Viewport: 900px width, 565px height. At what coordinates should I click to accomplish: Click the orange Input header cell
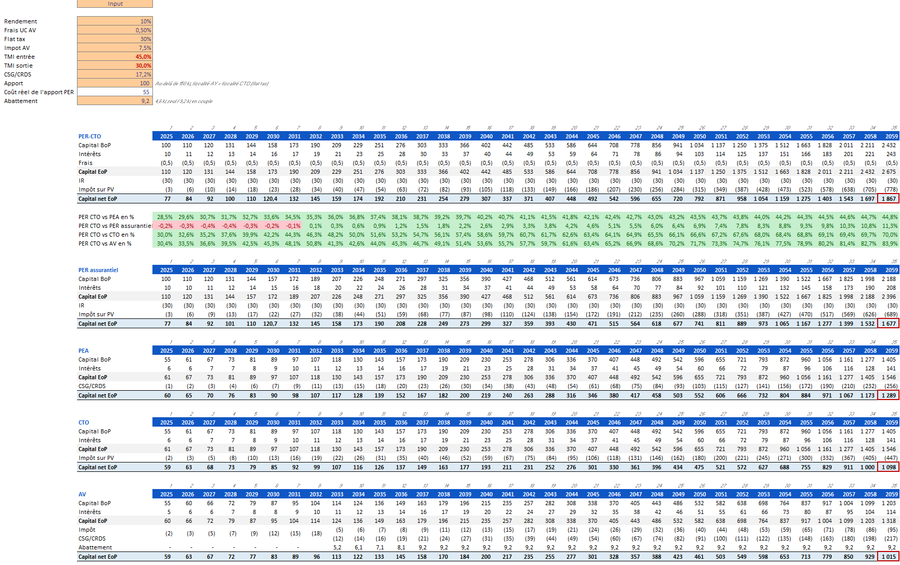115,4
